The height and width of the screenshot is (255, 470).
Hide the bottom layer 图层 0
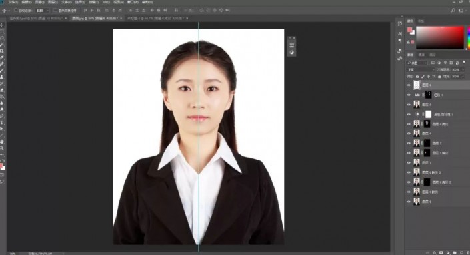pos(409,202)
